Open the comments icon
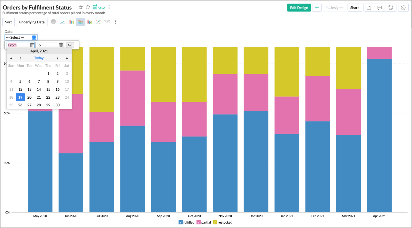 click(x=379, y=8)
